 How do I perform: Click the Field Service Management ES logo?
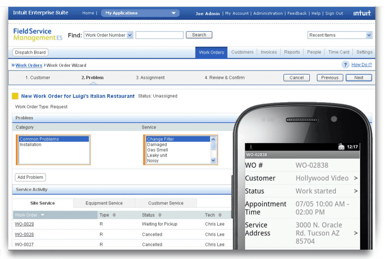(x=38, y=34)
